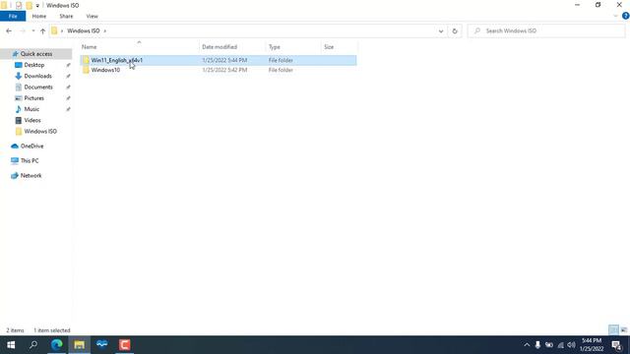Image resolution: width=630 pixels, height=354 pixels.
Task: Expand the ribbon with the chevron
Action: tap(615, 16)
